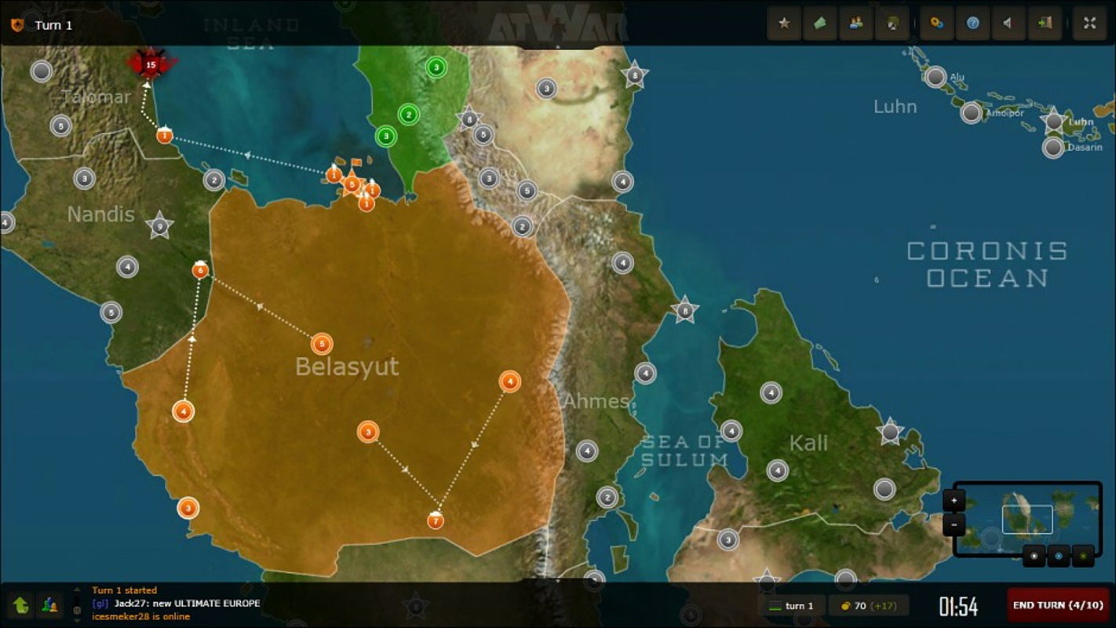Select the green 2 unit stack

pyautogui.click(x=409, y=115)
